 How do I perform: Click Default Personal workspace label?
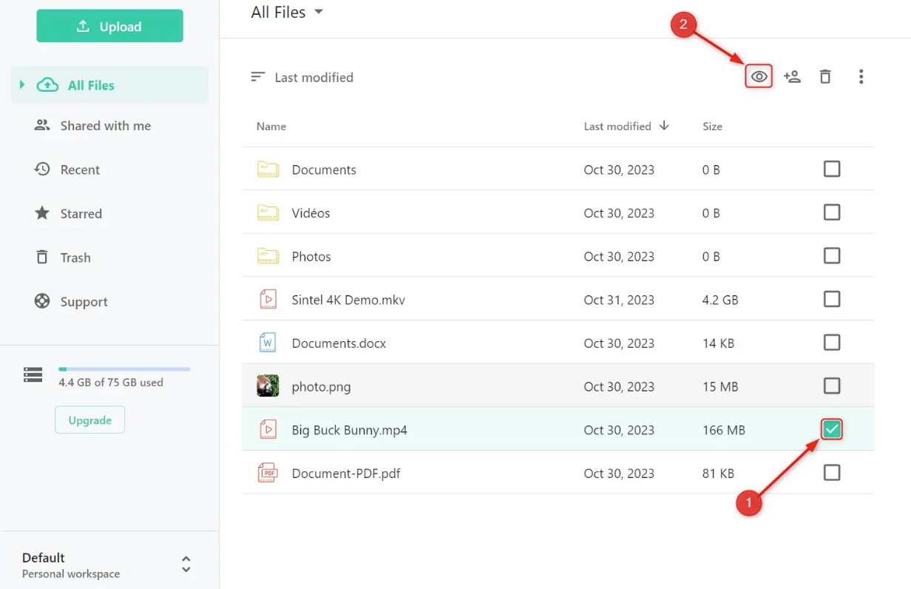tap(71, 565)
